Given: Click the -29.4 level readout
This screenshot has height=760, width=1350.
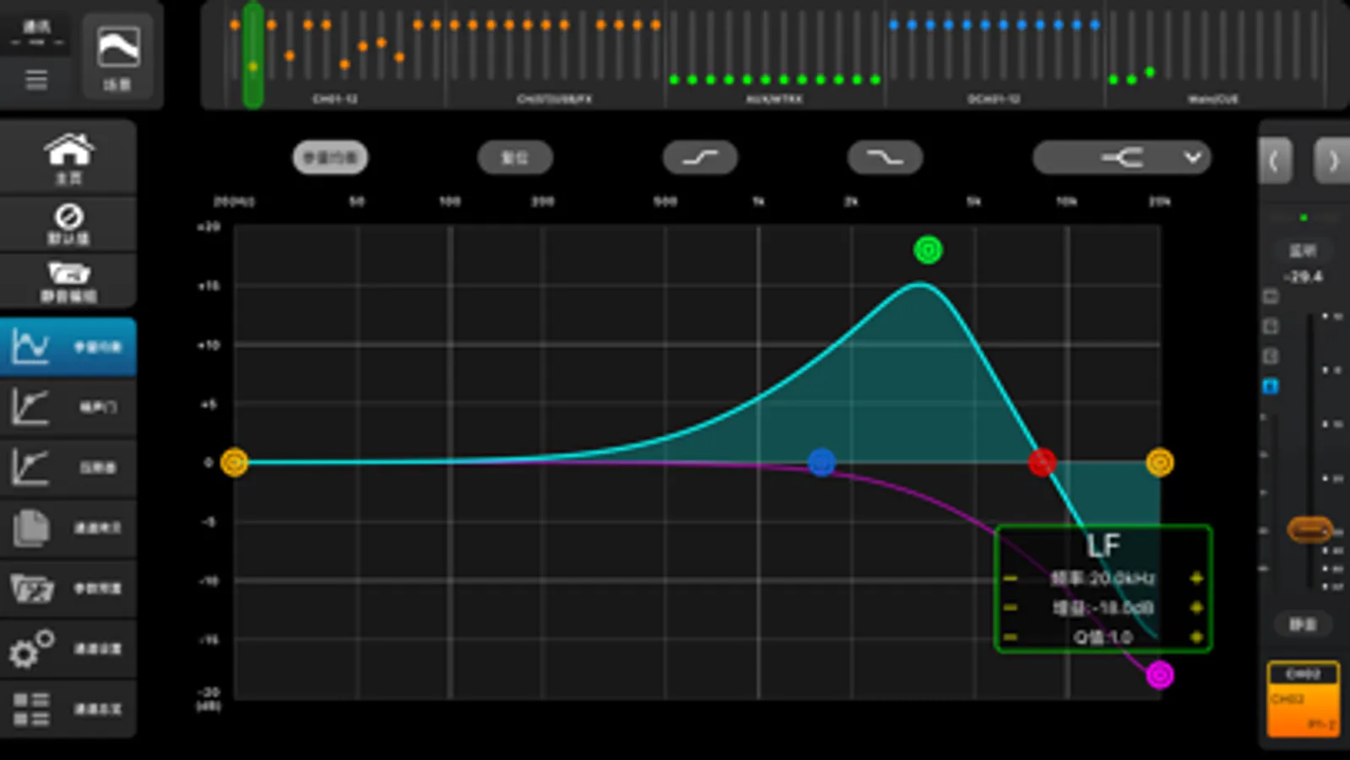Looking at the screenshot, I should click(x=1303, y=276).
